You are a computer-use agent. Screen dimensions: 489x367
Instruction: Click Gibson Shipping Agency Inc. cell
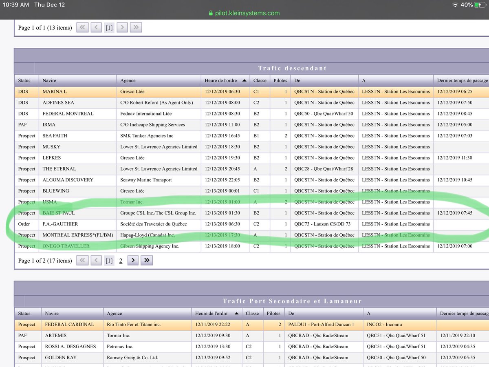click(159, 246)
